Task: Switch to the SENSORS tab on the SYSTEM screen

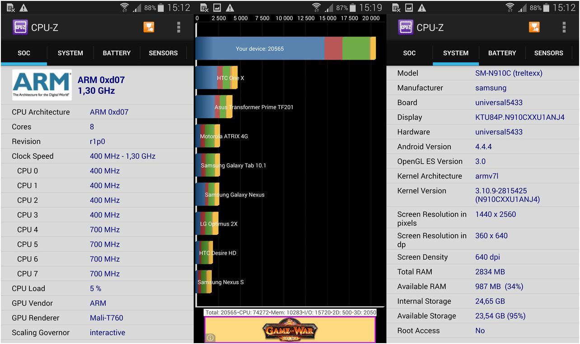Action: pos(548,53)
